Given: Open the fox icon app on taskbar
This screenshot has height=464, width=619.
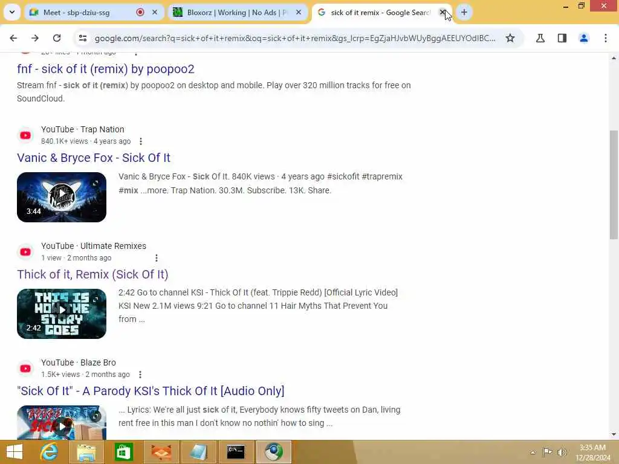Looking at the screenshot, I should [x=161, y=452].
